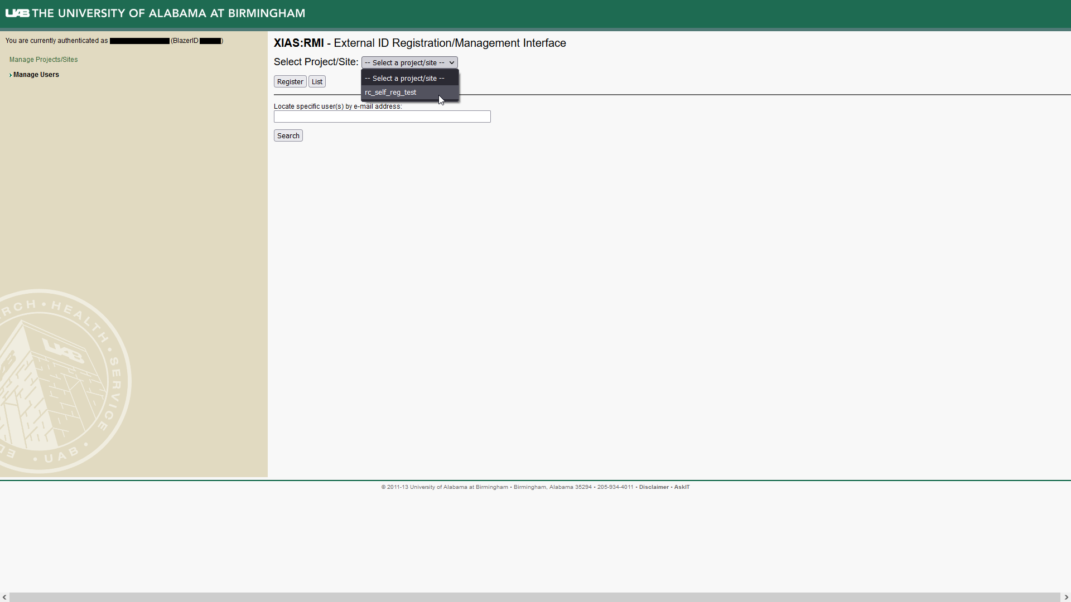1071x602 pixels.
Task: Click 'The University of Alabama at Birmingham' header text
Action: click(x=168, y=13)
